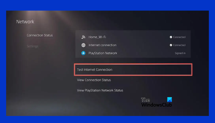Switch to the Connection Status section
215x123 pixels.
pos(40,35)
